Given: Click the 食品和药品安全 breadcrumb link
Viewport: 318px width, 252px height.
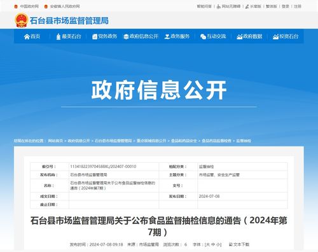Looking at the screenshot, I should [184, 141].
